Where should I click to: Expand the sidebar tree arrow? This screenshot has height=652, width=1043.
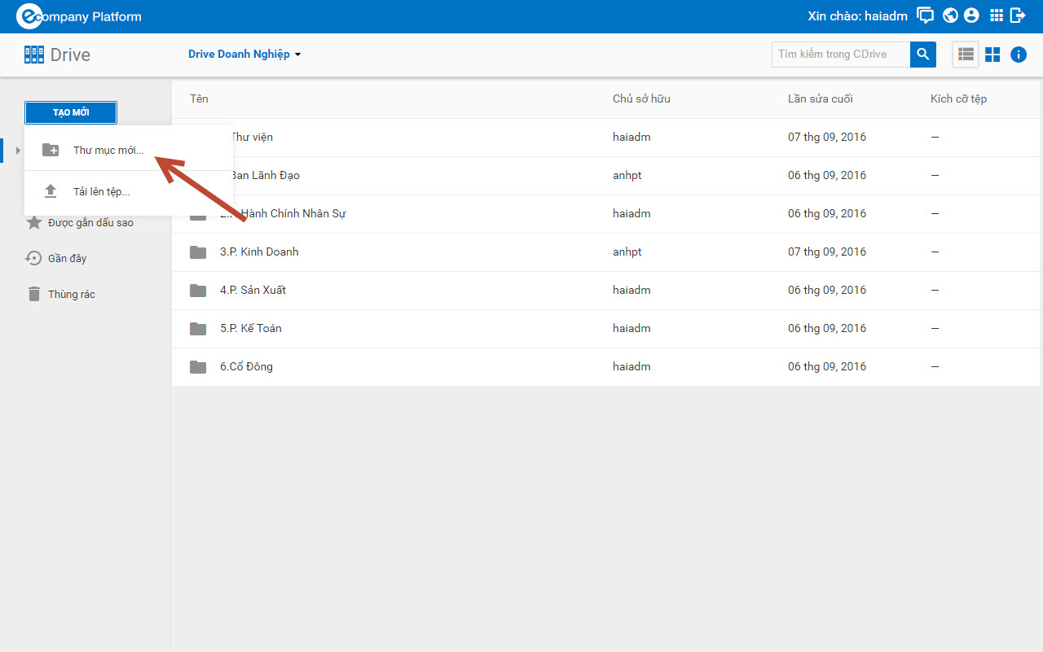point(18,150)
